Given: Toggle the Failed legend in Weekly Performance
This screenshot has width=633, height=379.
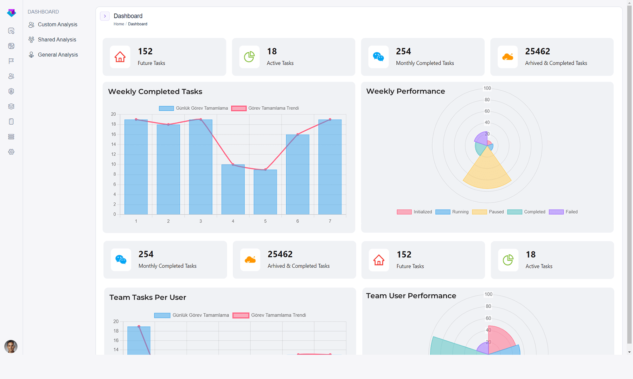Looking at the screenshot, I should pyautogui.click(x=563, y=212).
